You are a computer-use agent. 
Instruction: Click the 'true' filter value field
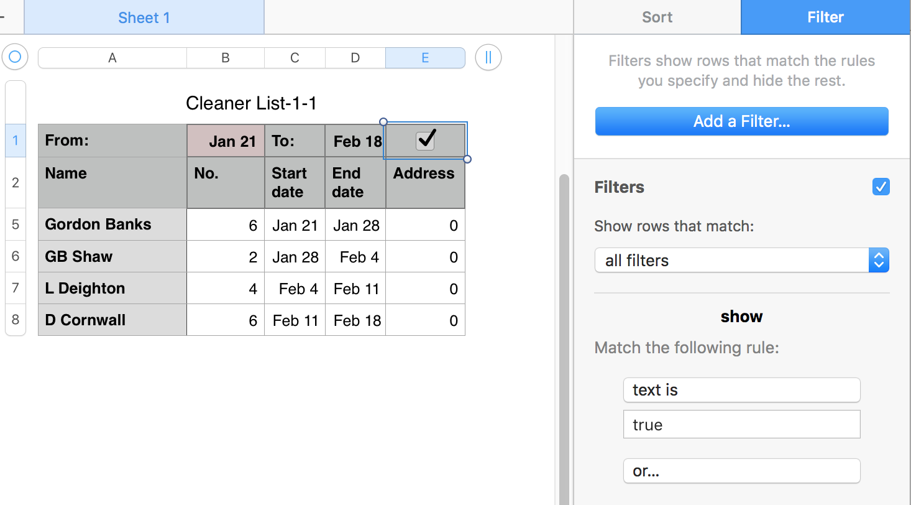pyautogui.click(x=741, y=425)
